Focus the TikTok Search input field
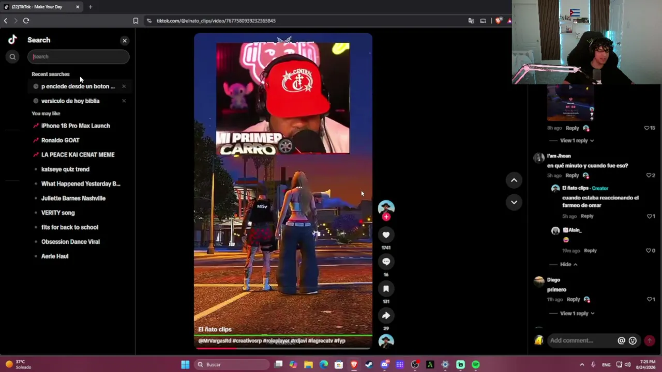662x372 pixels. (x=79, y=57)
